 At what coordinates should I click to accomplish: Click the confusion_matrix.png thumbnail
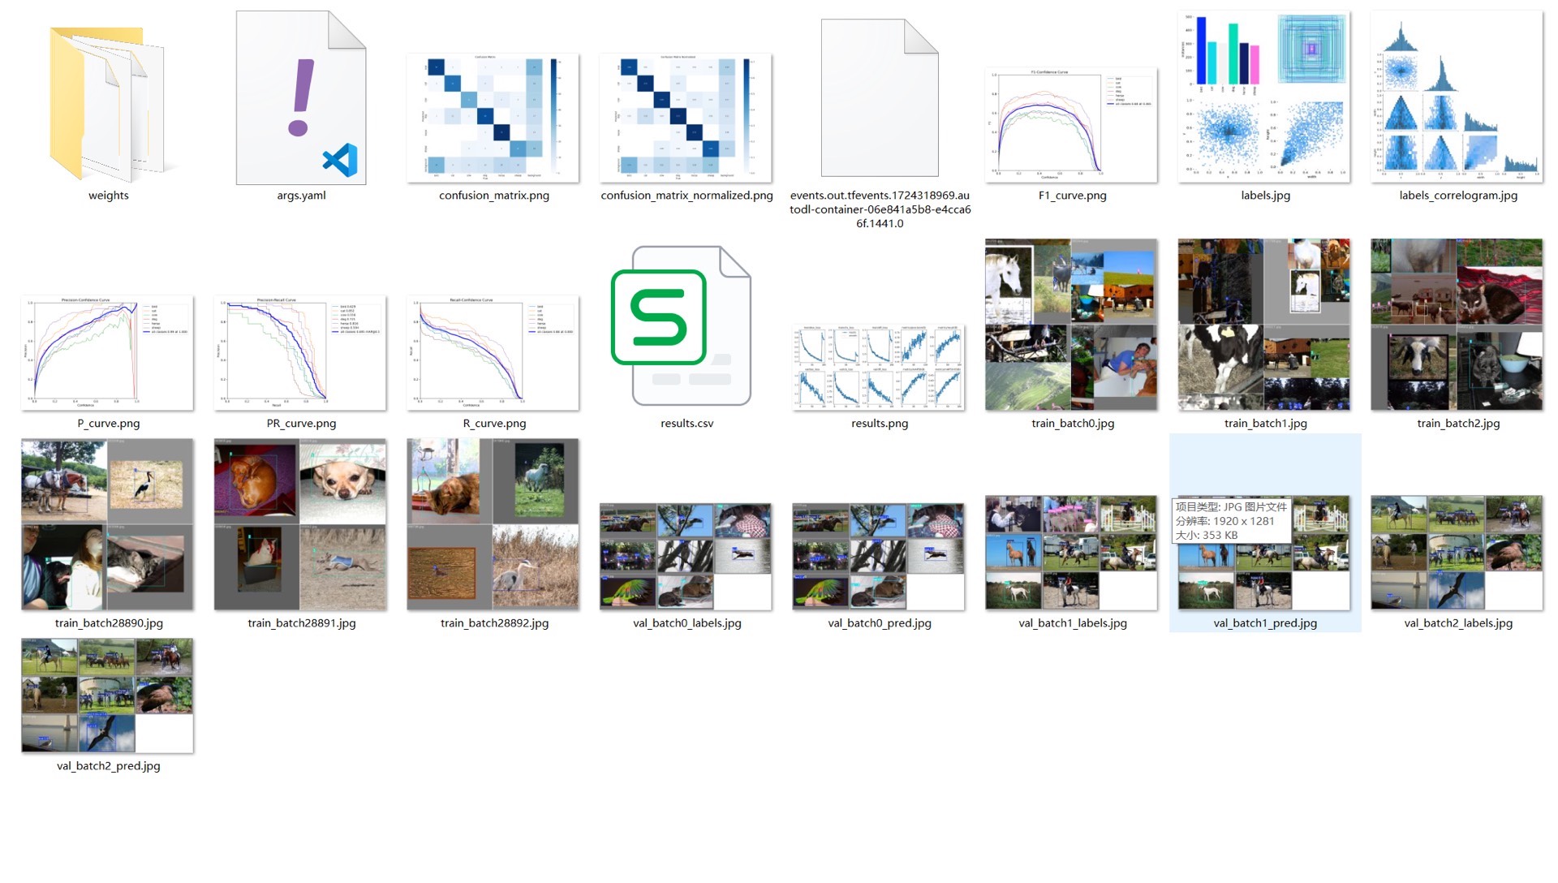[x=493, y=118]
